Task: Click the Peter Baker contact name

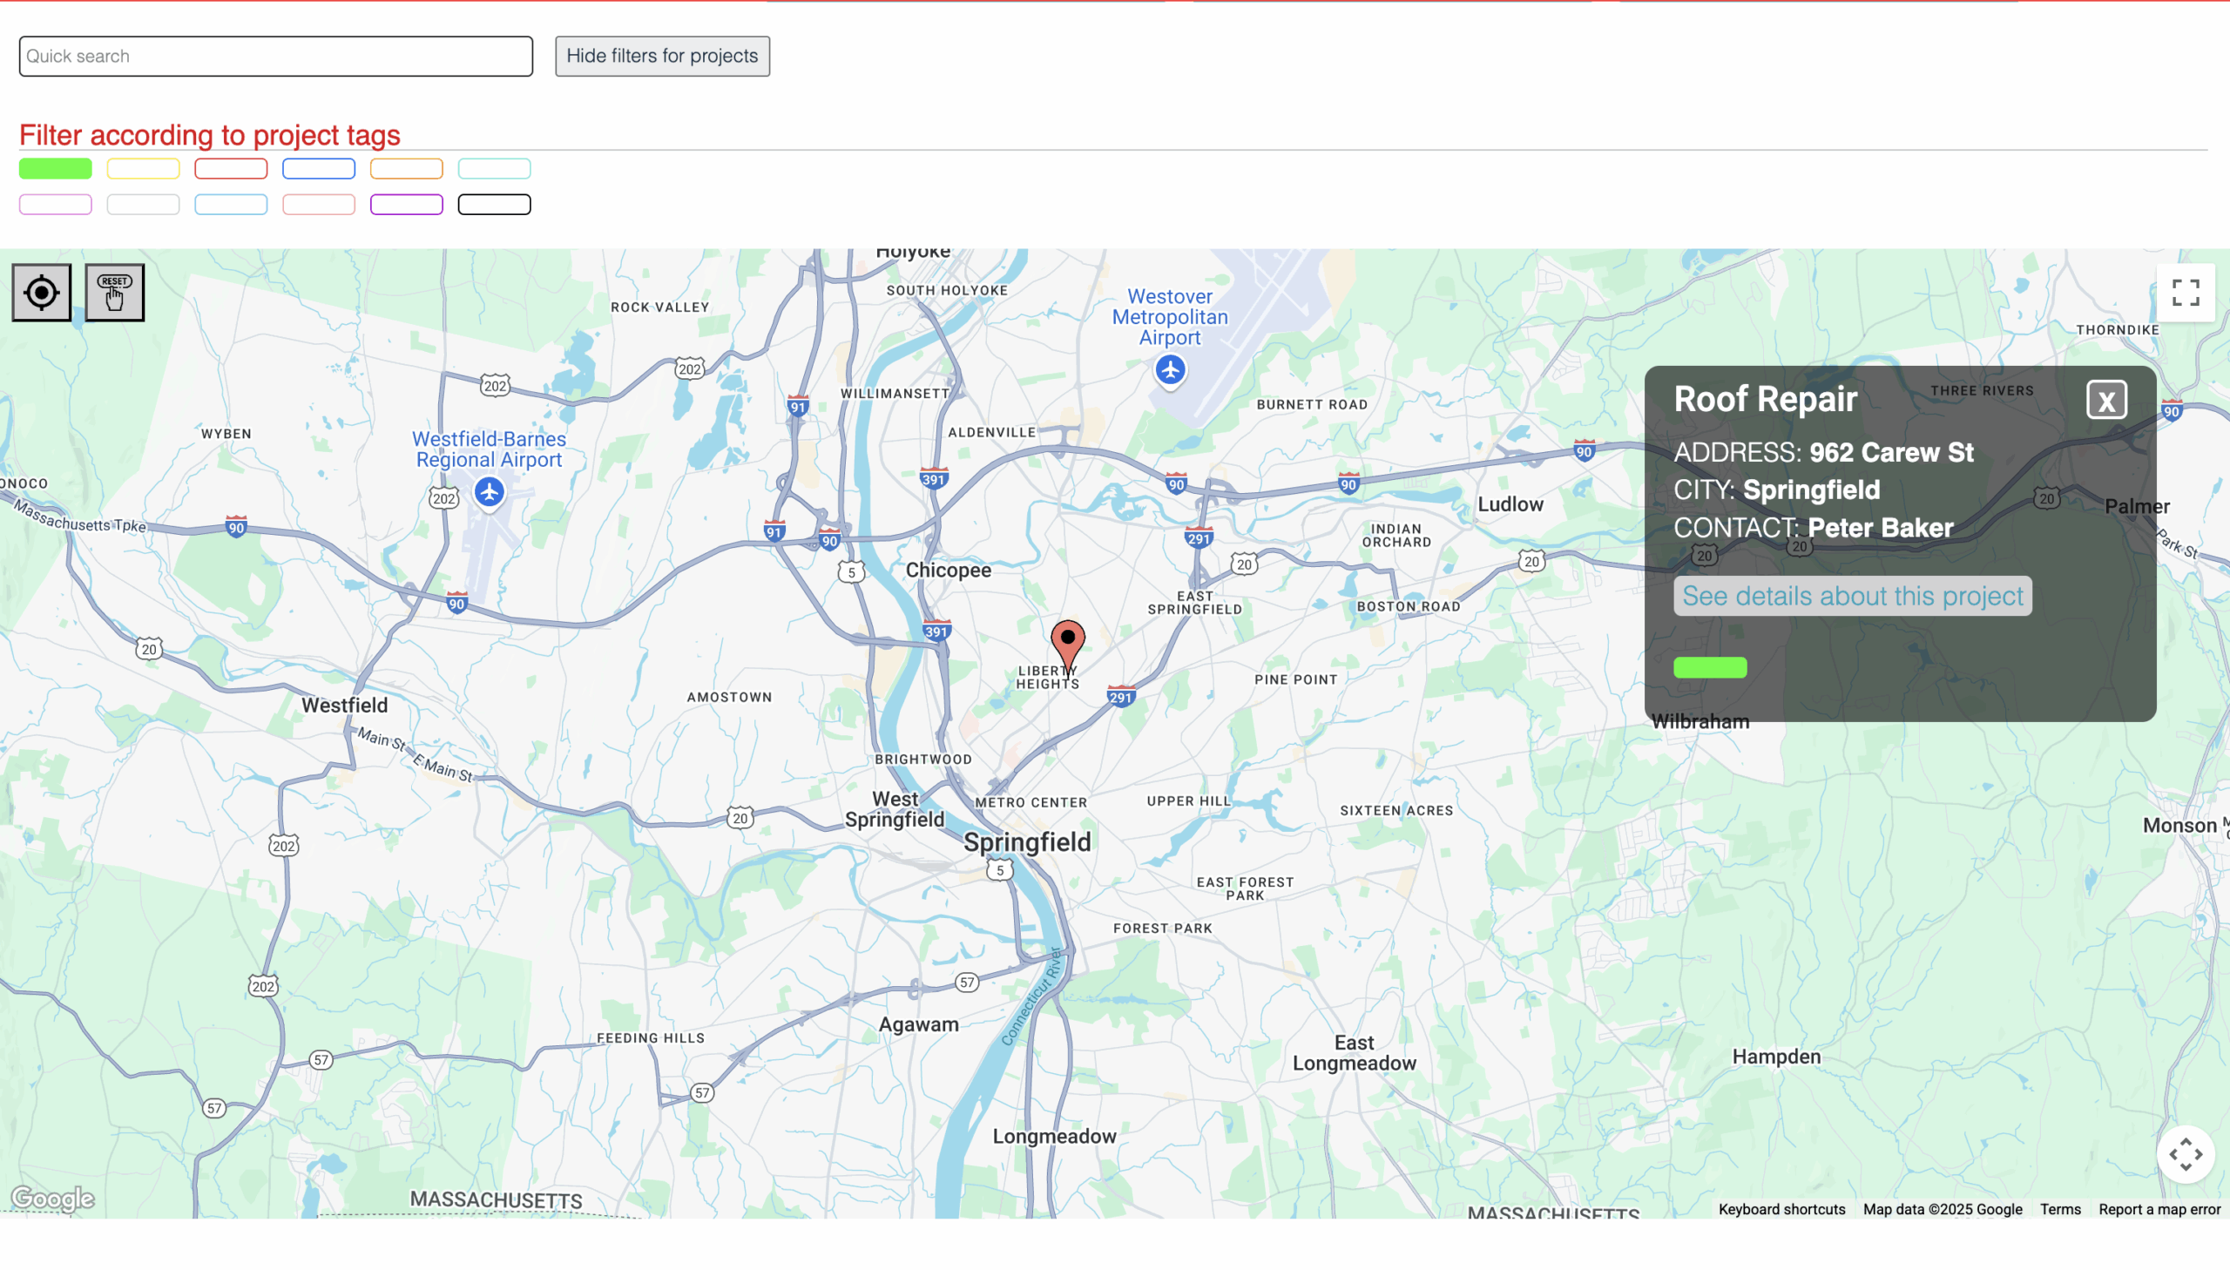Action: pos(1880,528)
